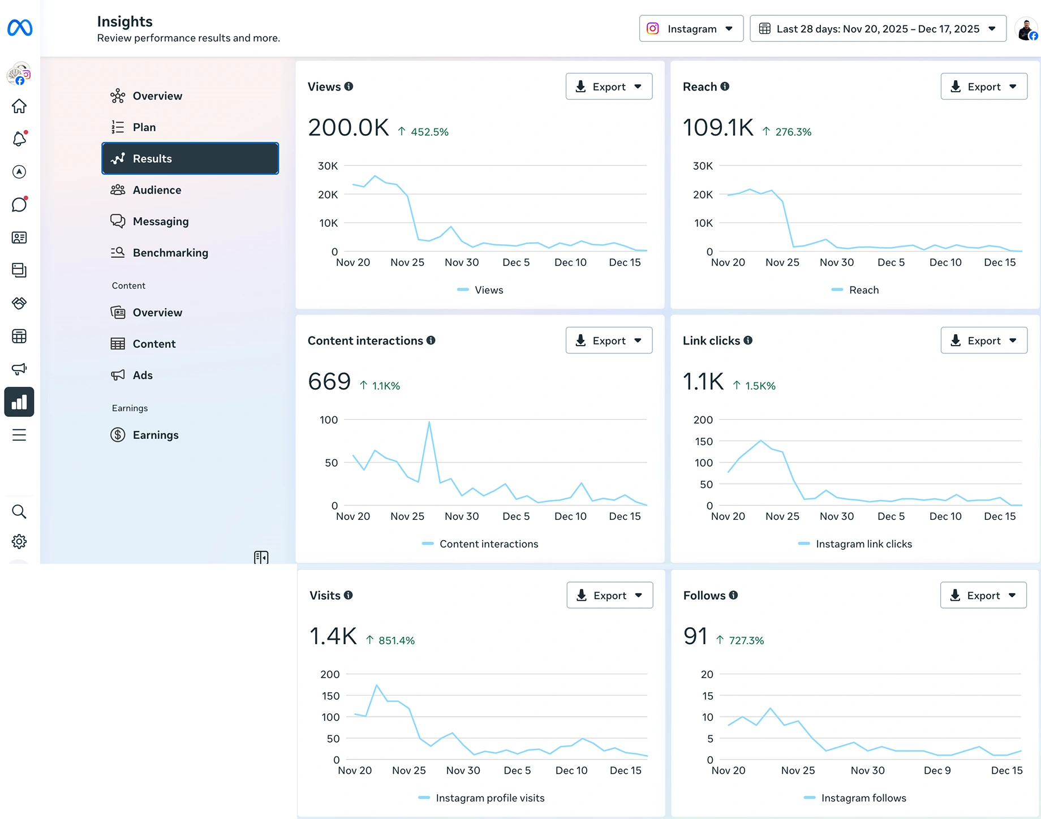Image resolution: width=1041 pixels, height=819 pixels.
Task: Open Earnings section link
Action: click(x=156, y=435)
